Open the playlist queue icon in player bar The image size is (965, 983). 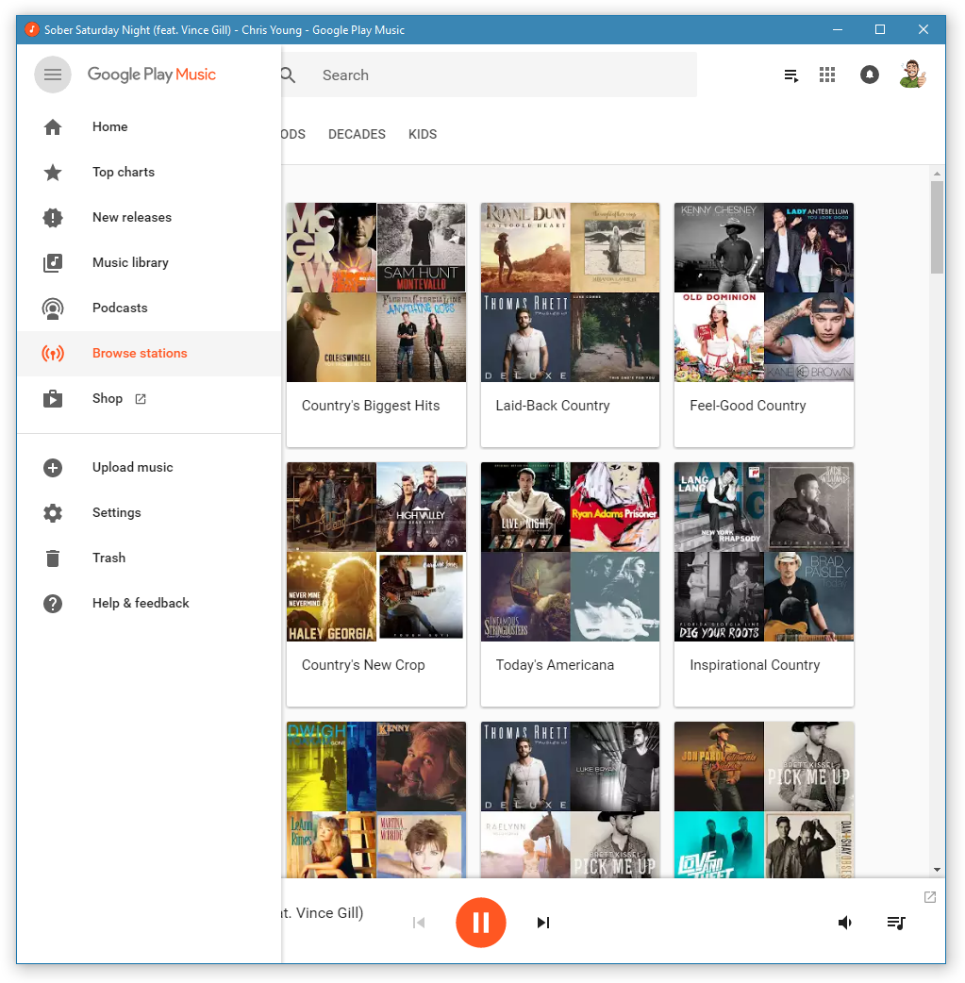[896, 923]
